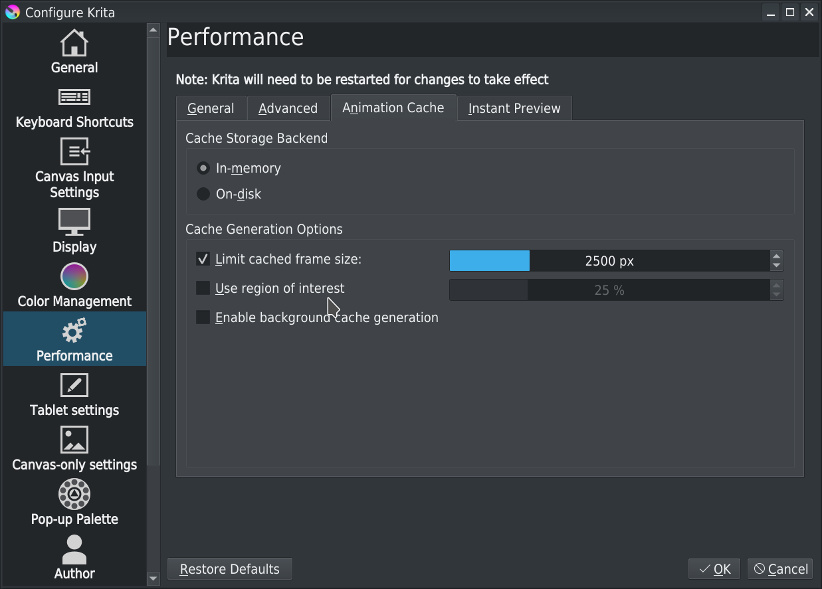The height and width of the screenshot is (589, 822).
Task: Select In-memory cache storage radio button
Action: [x=203, y=168]
